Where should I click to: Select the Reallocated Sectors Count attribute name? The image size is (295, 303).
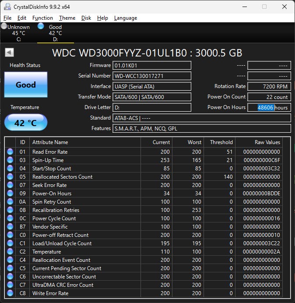[63, 176]
